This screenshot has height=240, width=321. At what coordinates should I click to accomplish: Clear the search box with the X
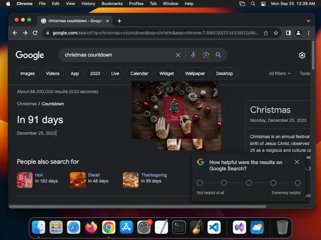(x=178, y=55)
